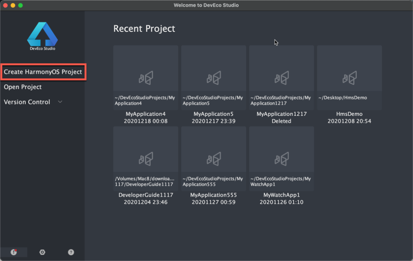Open the notifications alert icon
413x261 pixels.
tap(14, 252)
